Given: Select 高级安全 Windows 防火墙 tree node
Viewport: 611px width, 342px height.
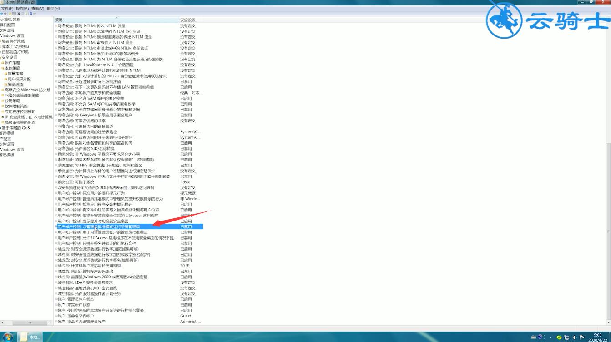Looking at the screenshot, I should click(x=27, y=90).
